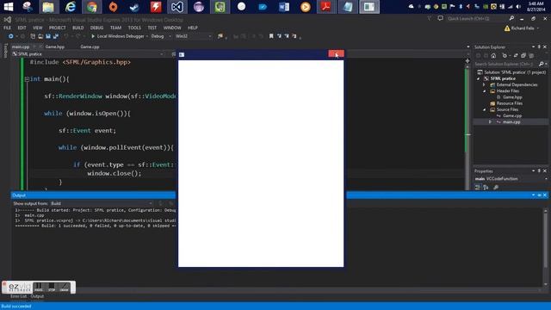Image resolution: width=551 pixels, height=310 pixels.
Task: Click the SFML window system menu icon
Action: 182,54
